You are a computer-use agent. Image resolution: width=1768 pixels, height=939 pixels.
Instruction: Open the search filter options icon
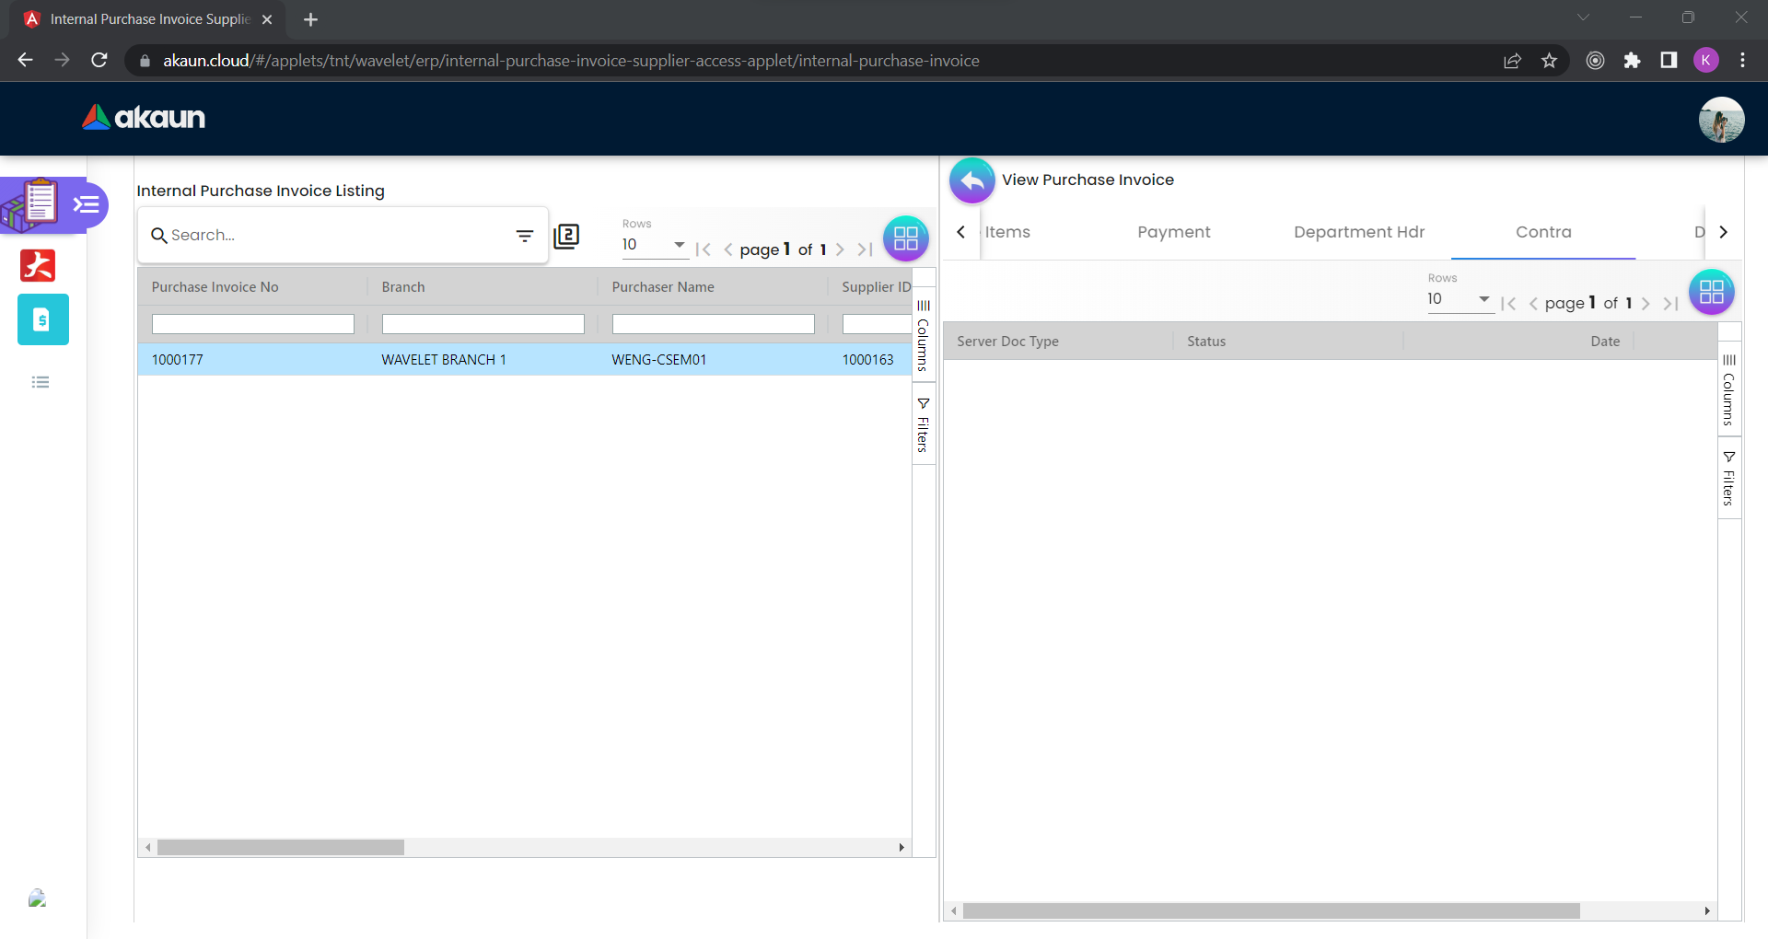coord(525,236)
